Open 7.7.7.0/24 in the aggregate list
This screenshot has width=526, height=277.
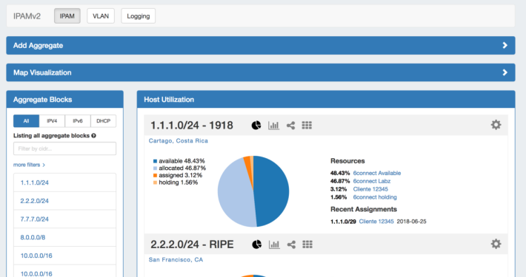(35, 219)
